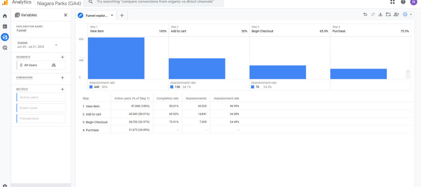421x187 pixels.
Task: Click the Purchase funnel bar
Action: [358, 74]
